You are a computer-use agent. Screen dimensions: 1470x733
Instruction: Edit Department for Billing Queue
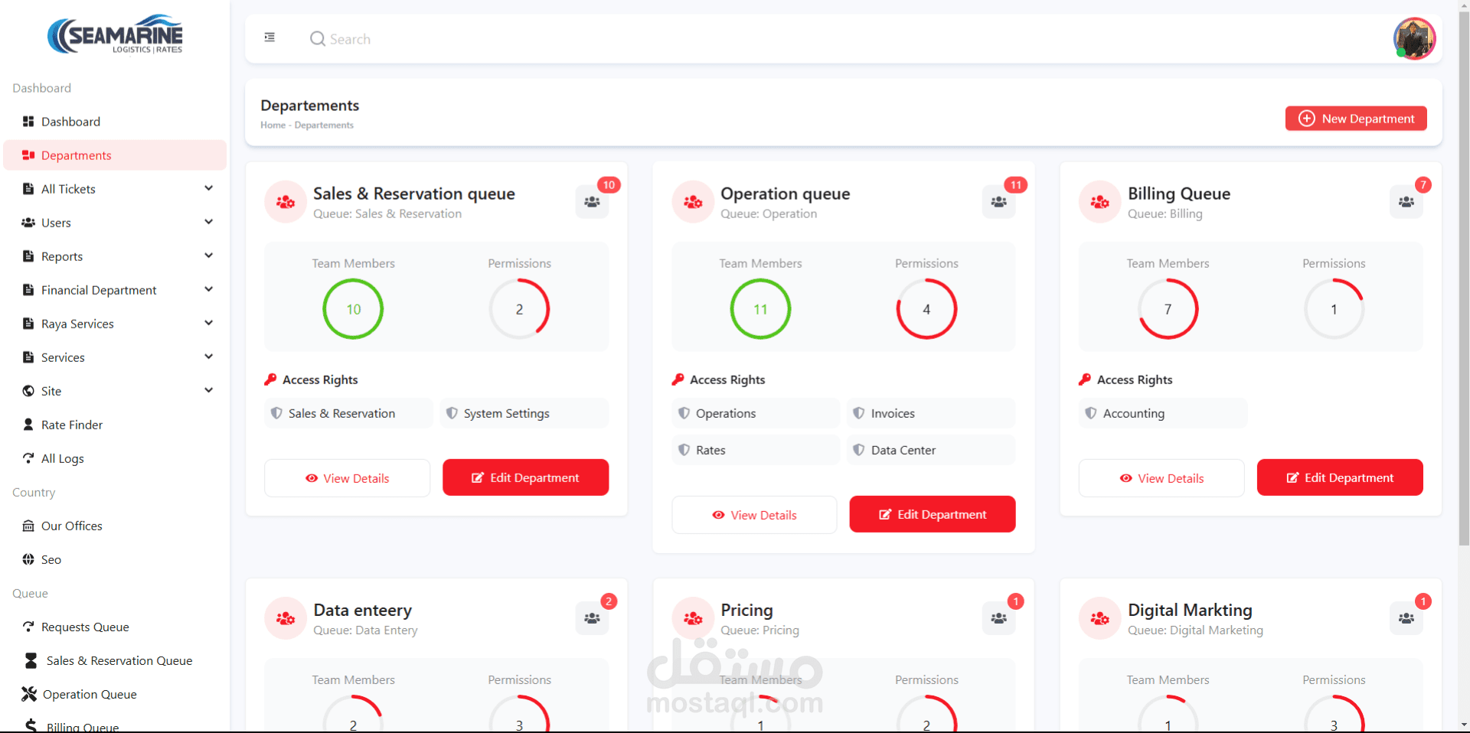(1340, 477)
